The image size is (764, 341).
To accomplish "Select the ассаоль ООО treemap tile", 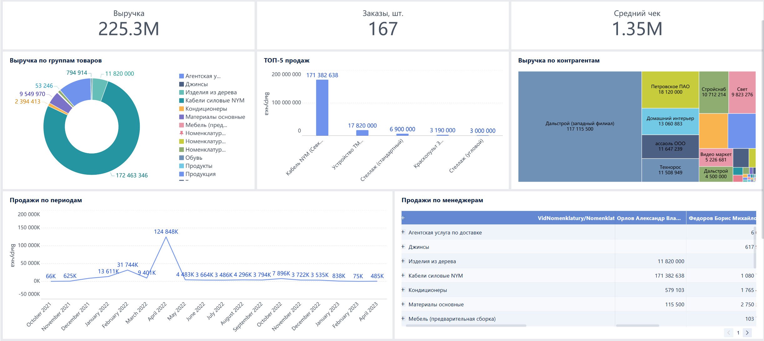I will 670,146.
